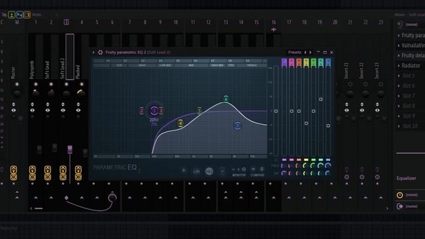
Task: Click the send knob on the routing cable
Action: [112, 197]
